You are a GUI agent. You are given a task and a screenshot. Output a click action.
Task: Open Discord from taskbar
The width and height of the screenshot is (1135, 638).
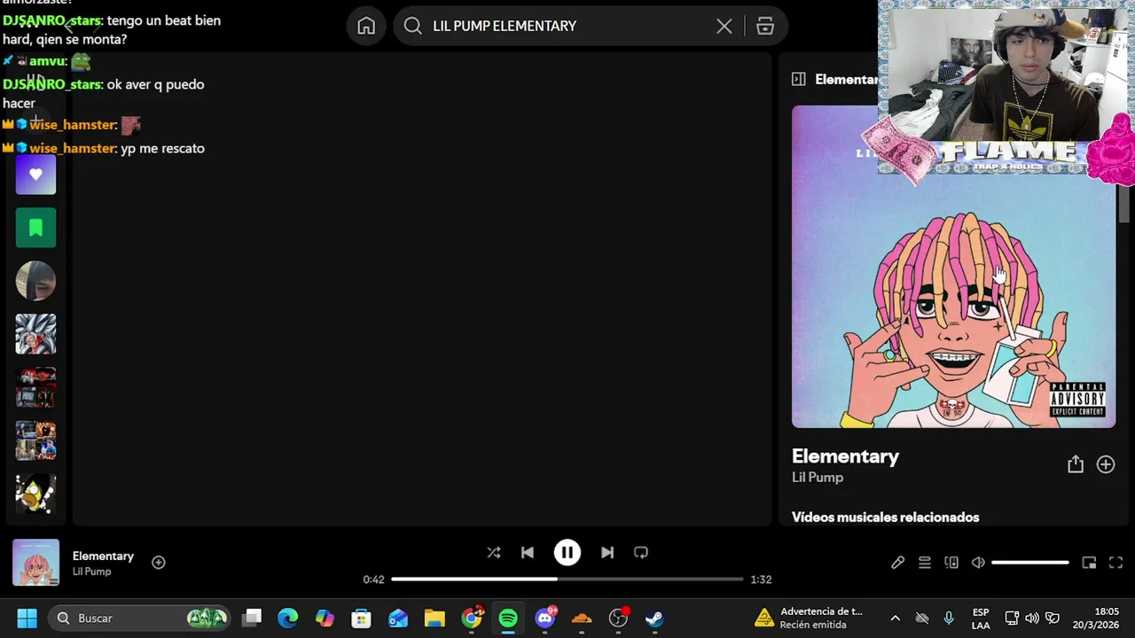click(x=545, y=619)
